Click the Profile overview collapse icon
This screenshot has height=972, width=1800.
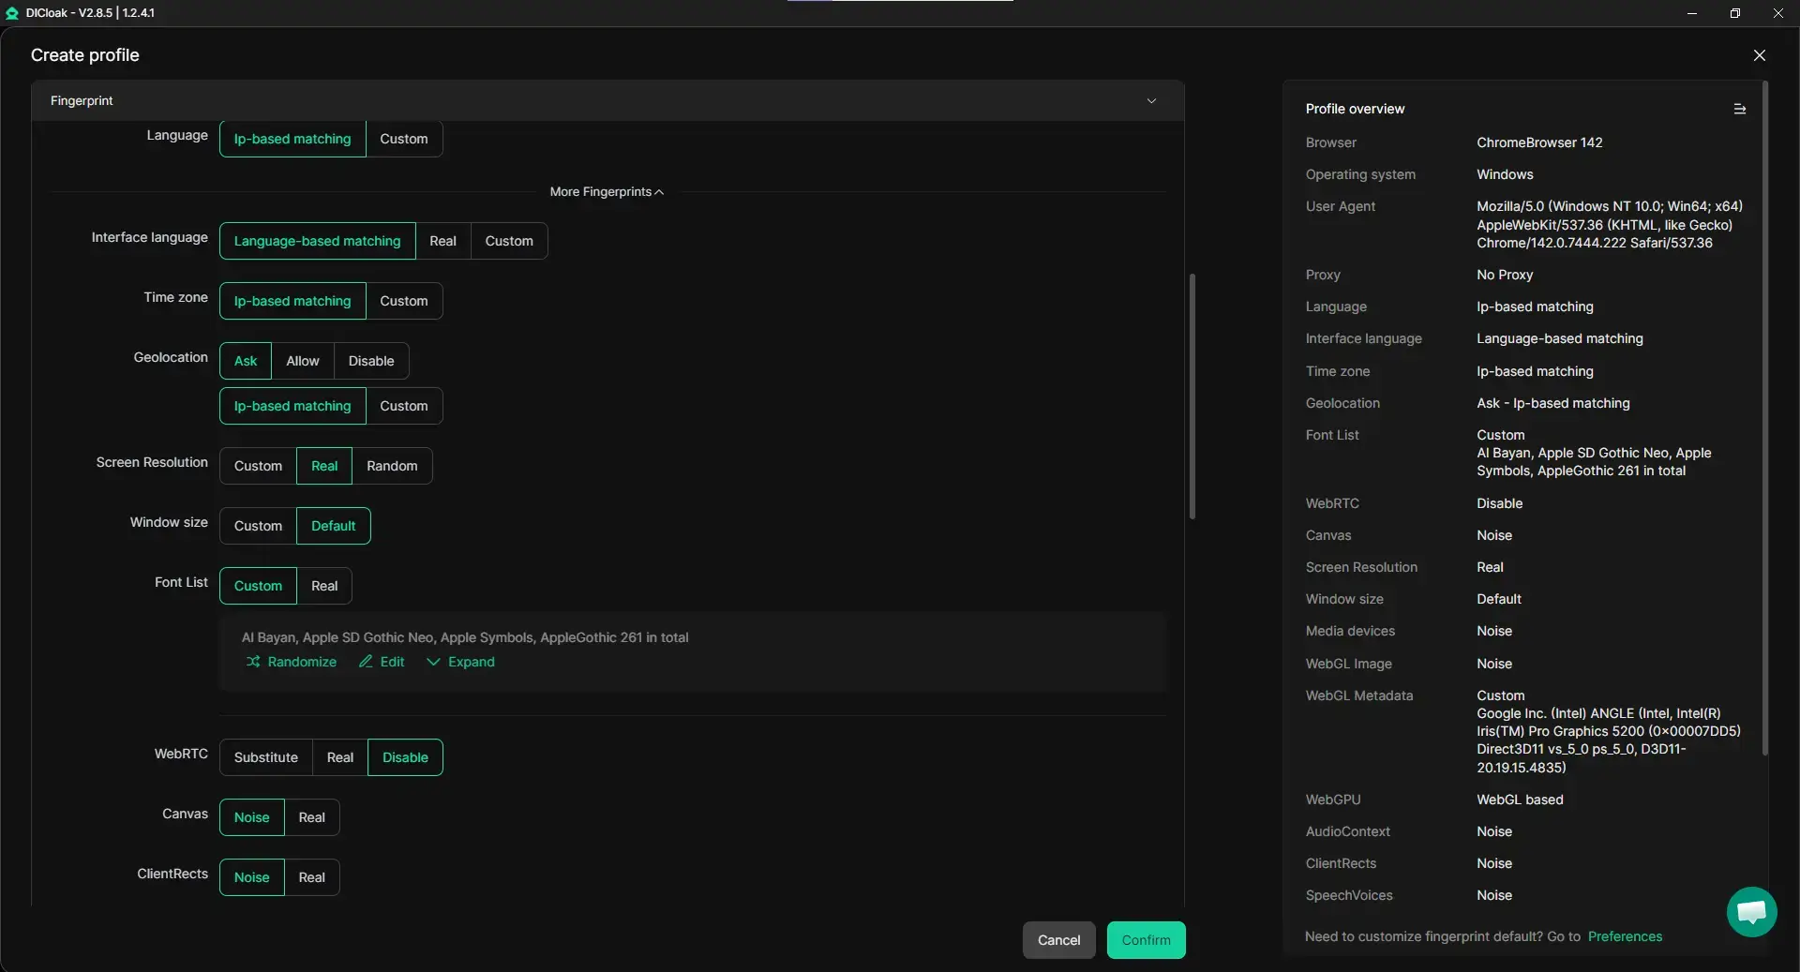(x=1739, y=110)
